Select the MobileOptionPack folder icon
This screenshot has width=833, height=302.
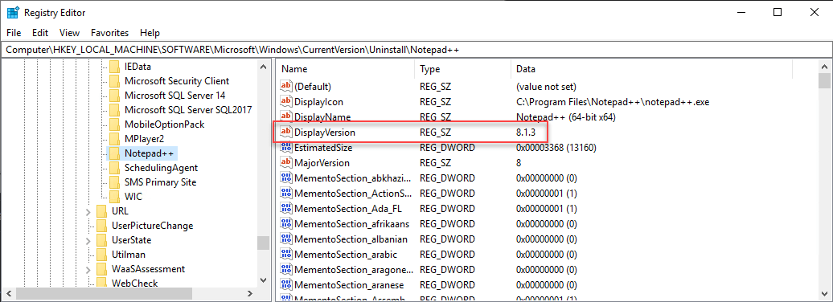(114, 124)
